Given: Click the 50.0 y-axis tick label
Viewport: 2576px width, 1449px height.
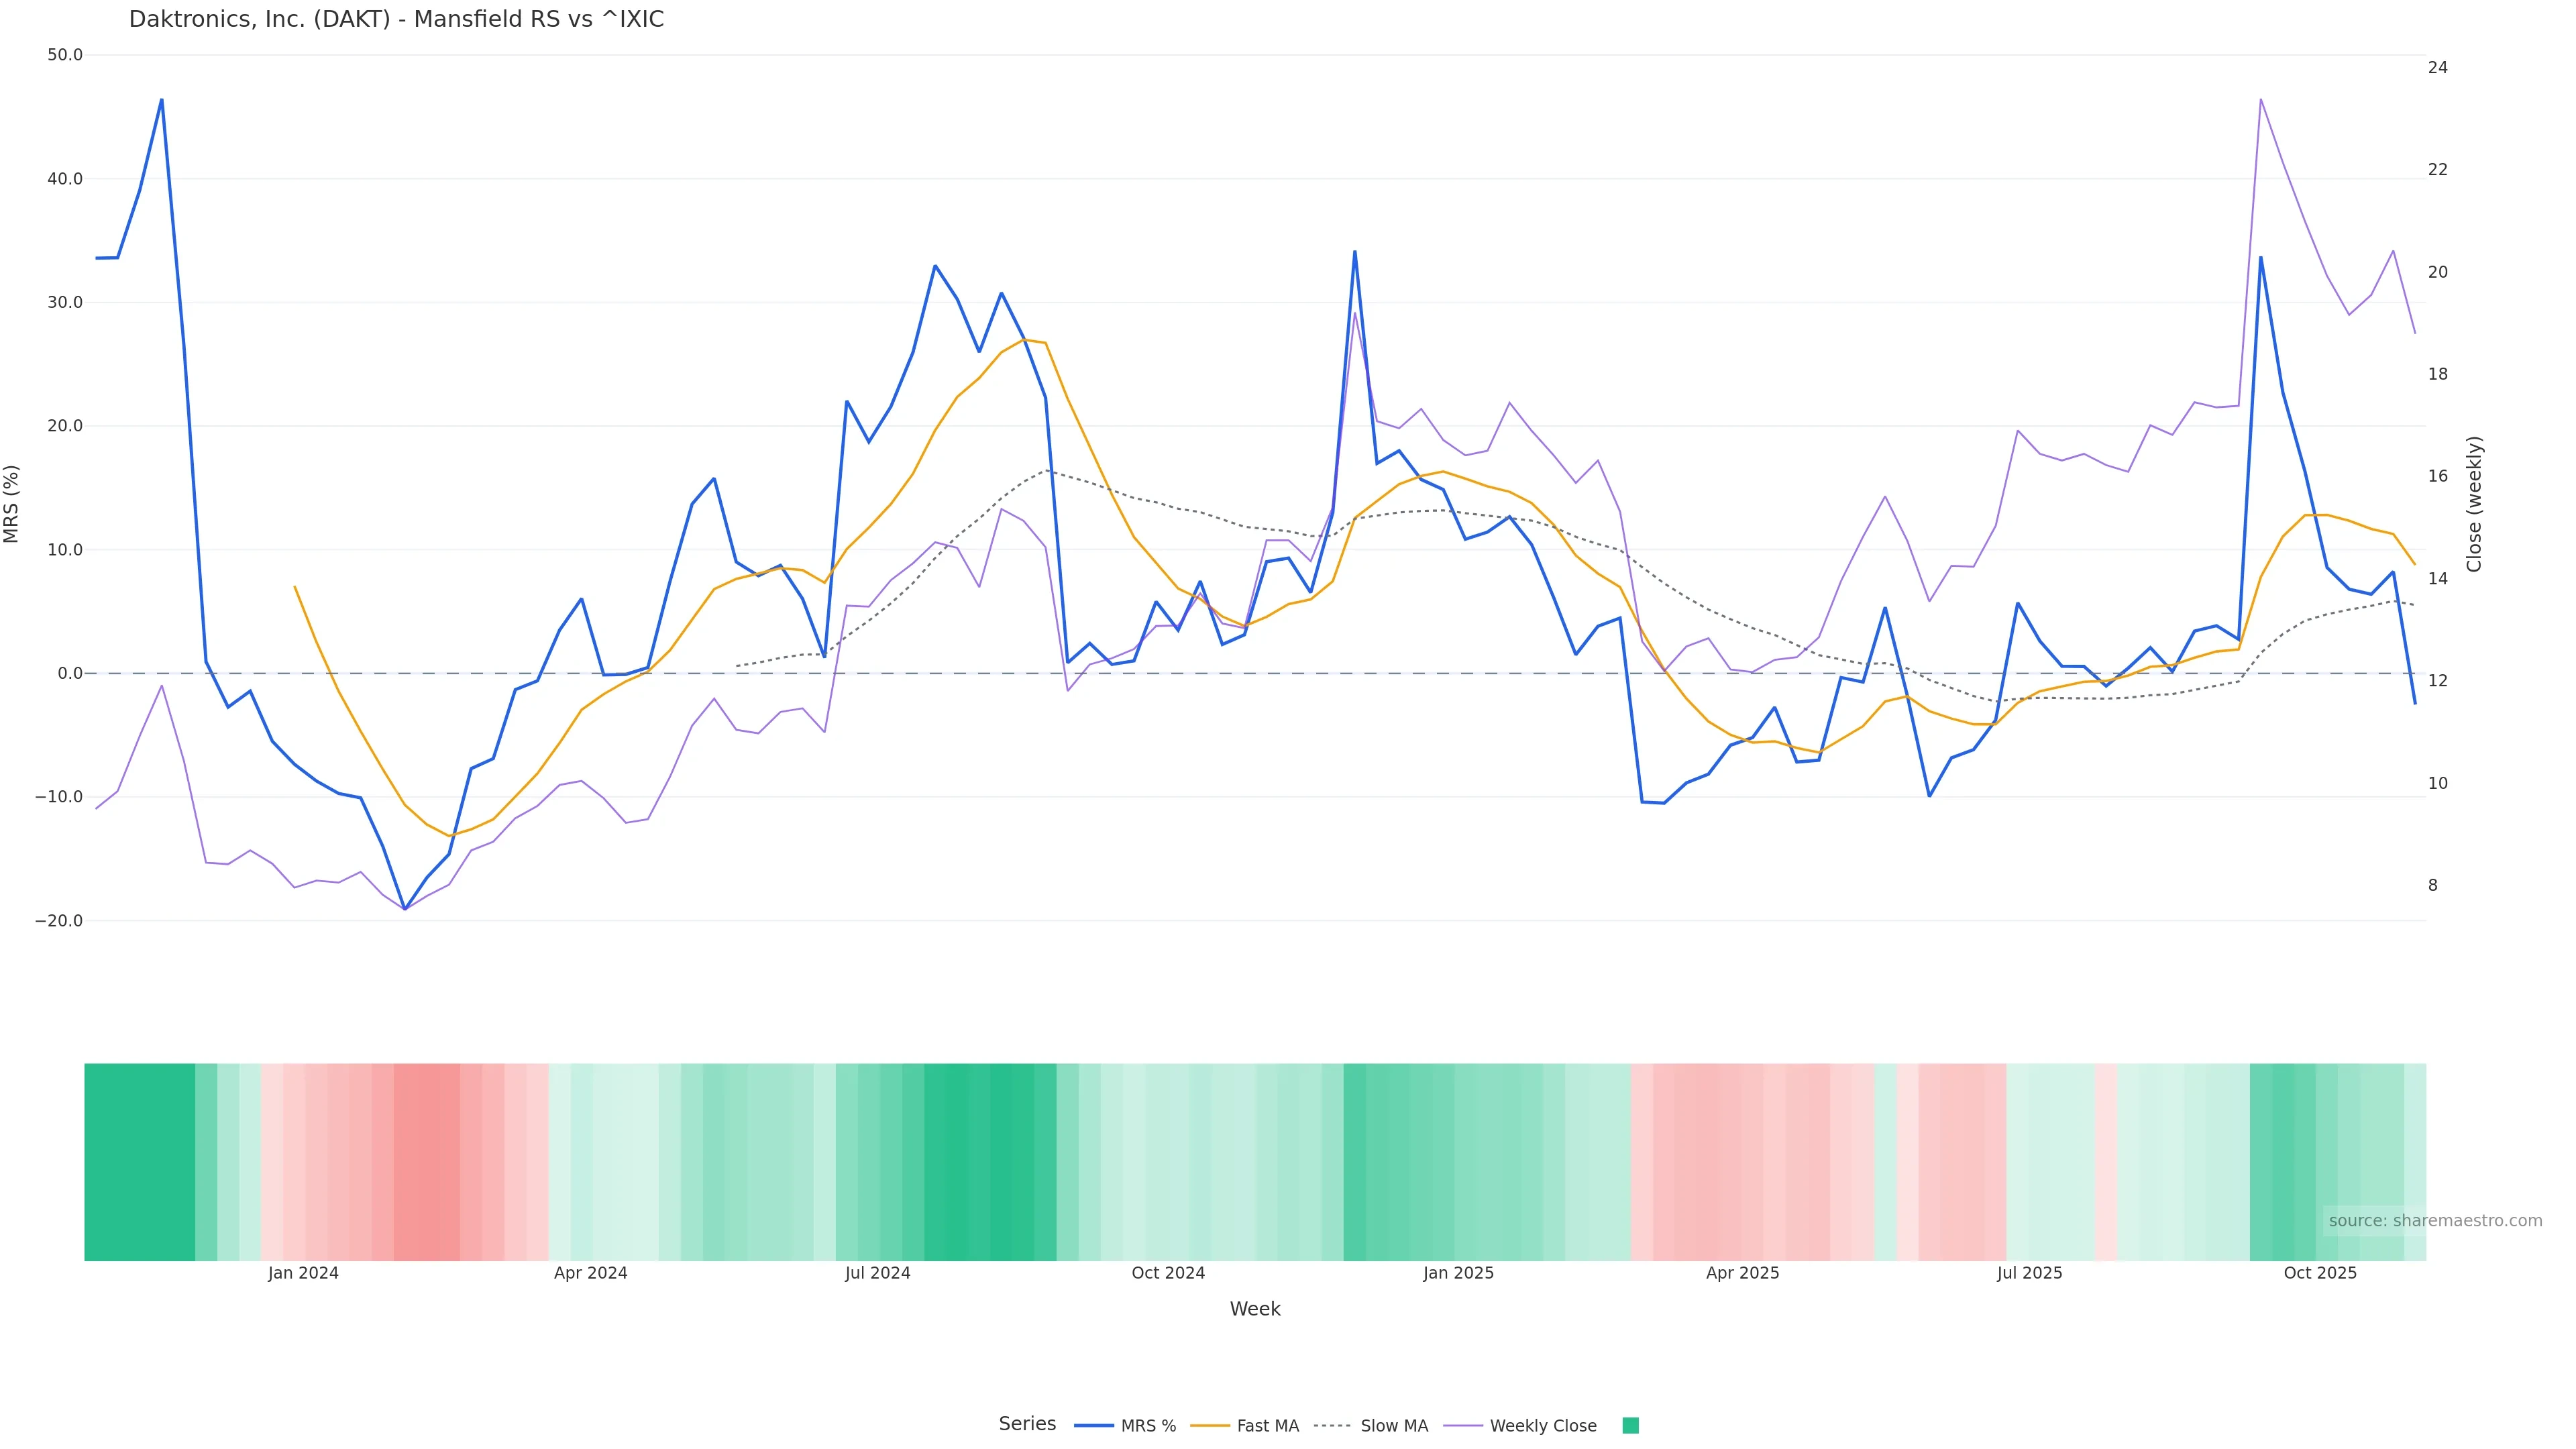Looking at the screenshot, I should [x=65, y=55].
